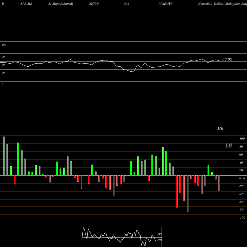Click the 38 value in the mini chart
This screenshot has height=247, width=247.
click(159, 234)
